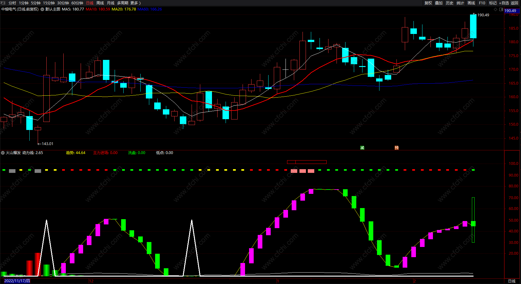Click the diamond icon near price axis
The height and width of the screenshot is (284, 521).
point(496,10)
